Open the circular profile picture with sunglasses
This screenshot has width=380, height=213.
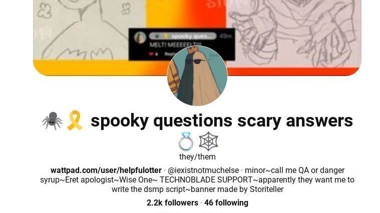(197, 76)
